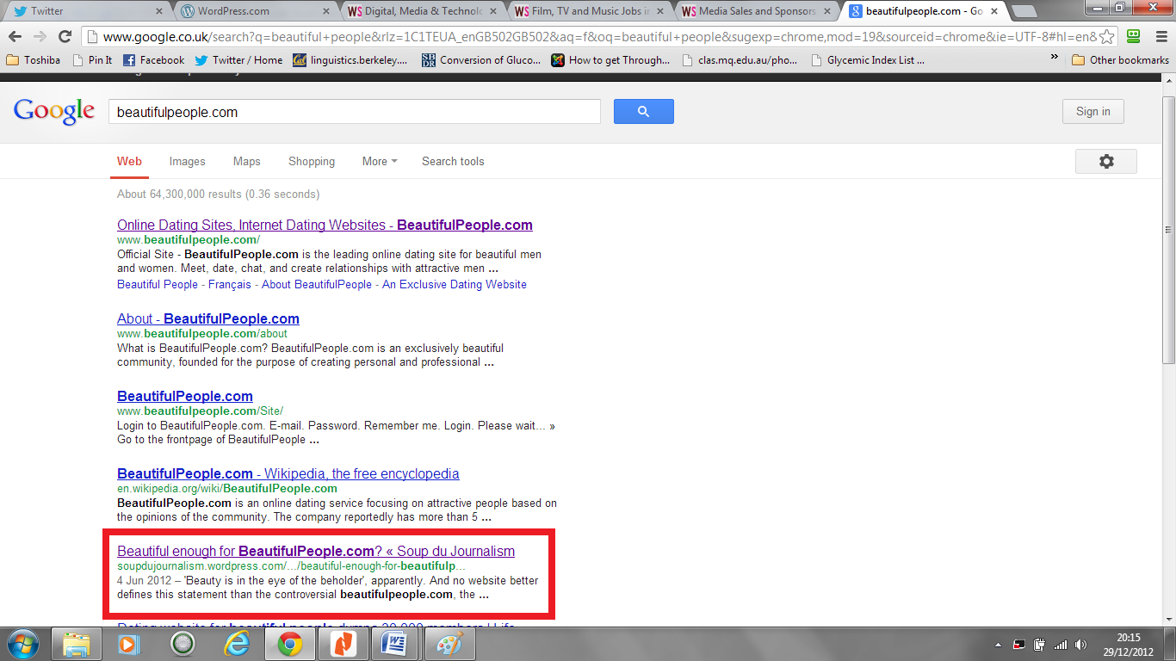Screen dimensions: 1176x661
Task: Open Online Dating Sites BeautifulPeople.com result
Action: point(325,225)
